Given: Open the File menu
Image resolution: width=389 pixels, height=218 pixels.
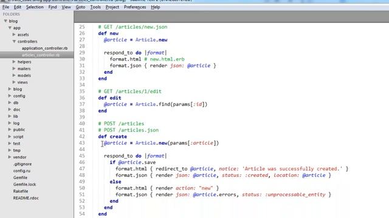Looking at the screenshot, I should [x=5, y=7].
